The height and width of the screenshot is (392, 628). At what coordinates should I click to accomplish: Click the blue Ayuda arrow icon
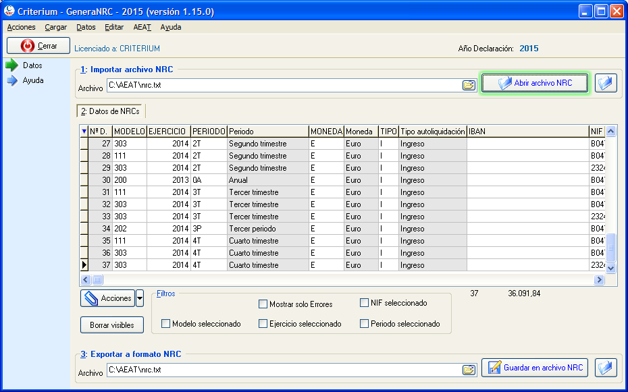pyautogui.click(x=12, y=80)
